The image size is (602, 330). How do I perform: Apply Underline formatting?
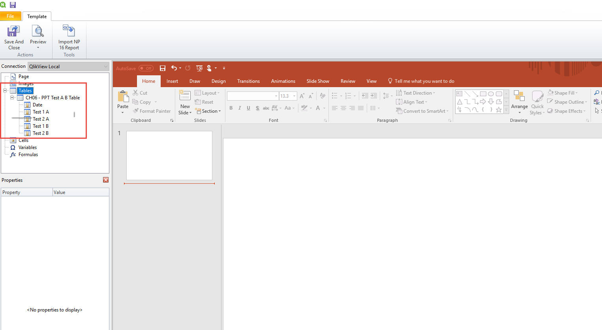248,108
